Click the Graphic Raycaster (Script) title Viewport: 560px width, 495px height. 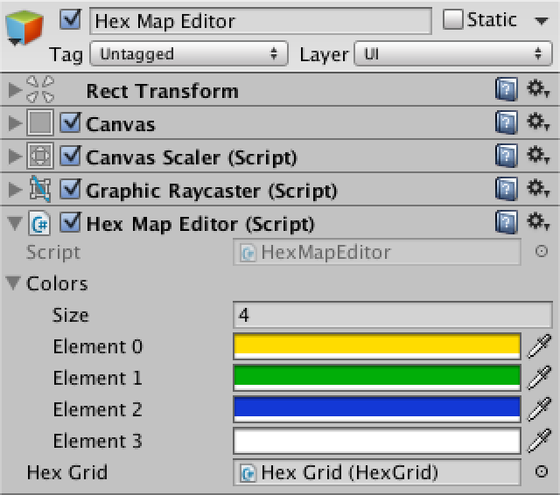click(x=212, y=191)
